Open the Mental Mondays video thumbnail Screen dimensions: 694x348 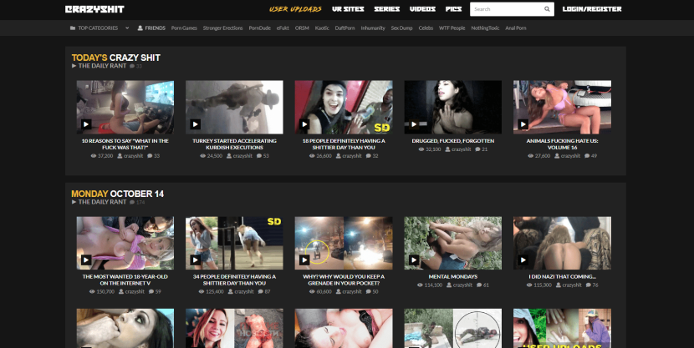click(452, 243)
